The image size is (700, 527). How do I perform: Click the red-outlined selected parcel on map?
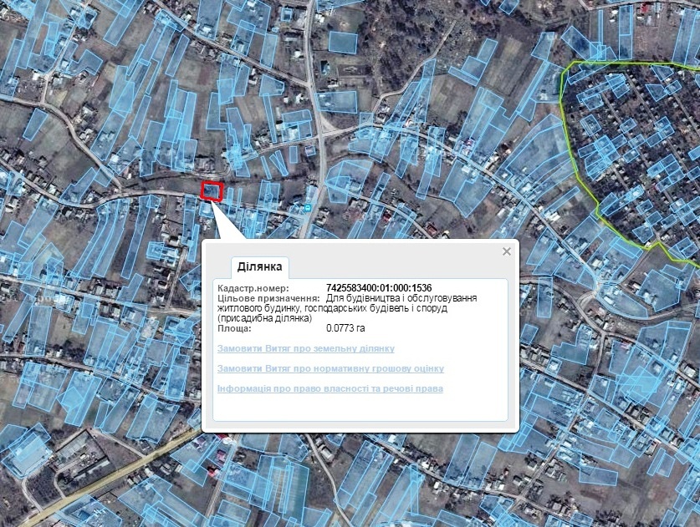click(x=212, y=191)
